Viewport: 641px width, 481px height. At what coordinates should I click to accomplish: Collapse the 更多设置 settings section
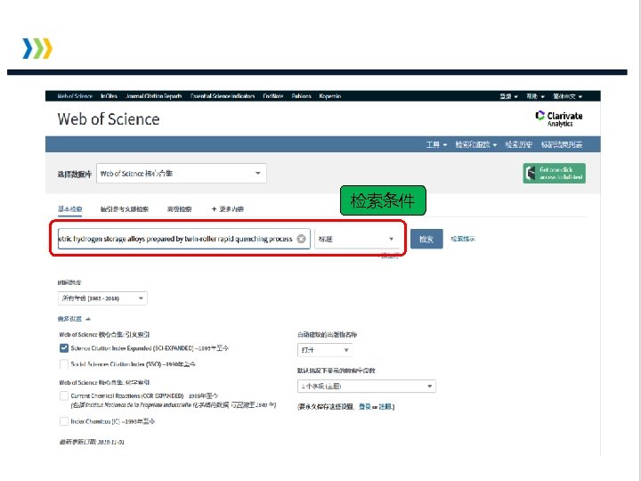coord(74,319)
